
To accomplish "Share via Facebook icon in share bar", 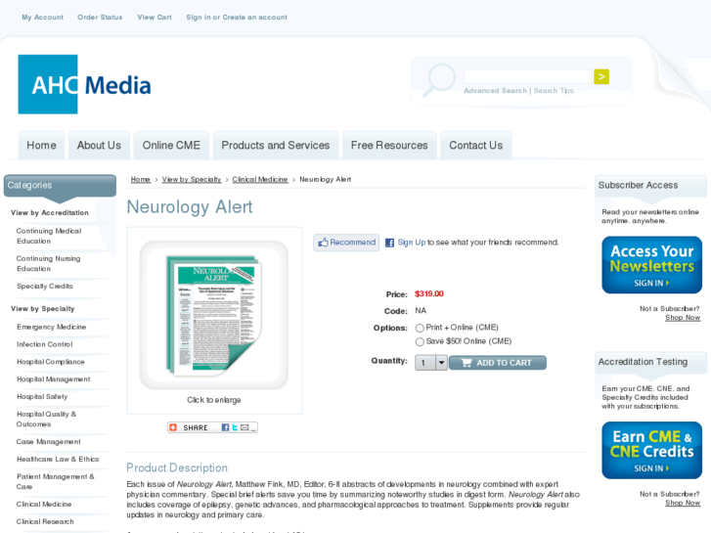I will point(225,427).
